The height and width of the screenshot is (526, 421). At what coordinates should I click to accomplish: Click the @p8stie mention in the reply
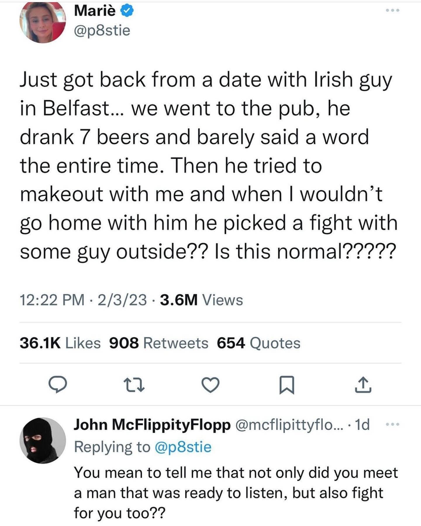pos(182,447)
